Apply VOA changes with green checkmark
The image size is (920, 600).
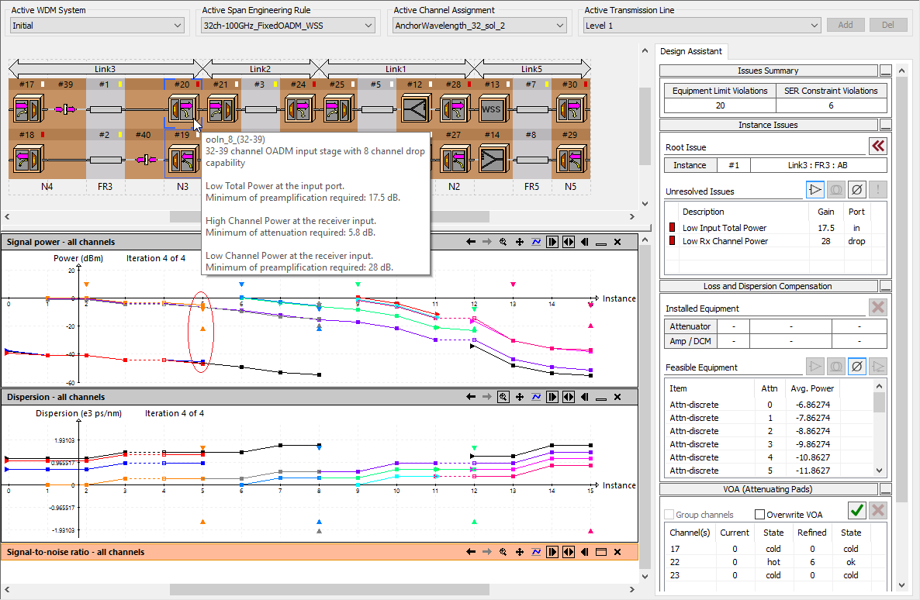coord(857,510)
